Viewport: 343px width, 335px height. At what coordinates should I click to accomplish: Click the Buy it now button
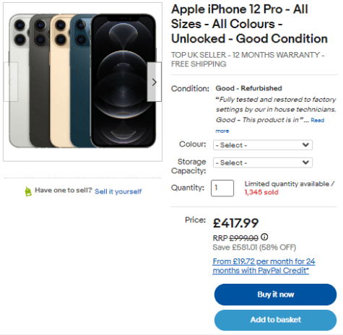pyautogui.click(x=275, y=295)
